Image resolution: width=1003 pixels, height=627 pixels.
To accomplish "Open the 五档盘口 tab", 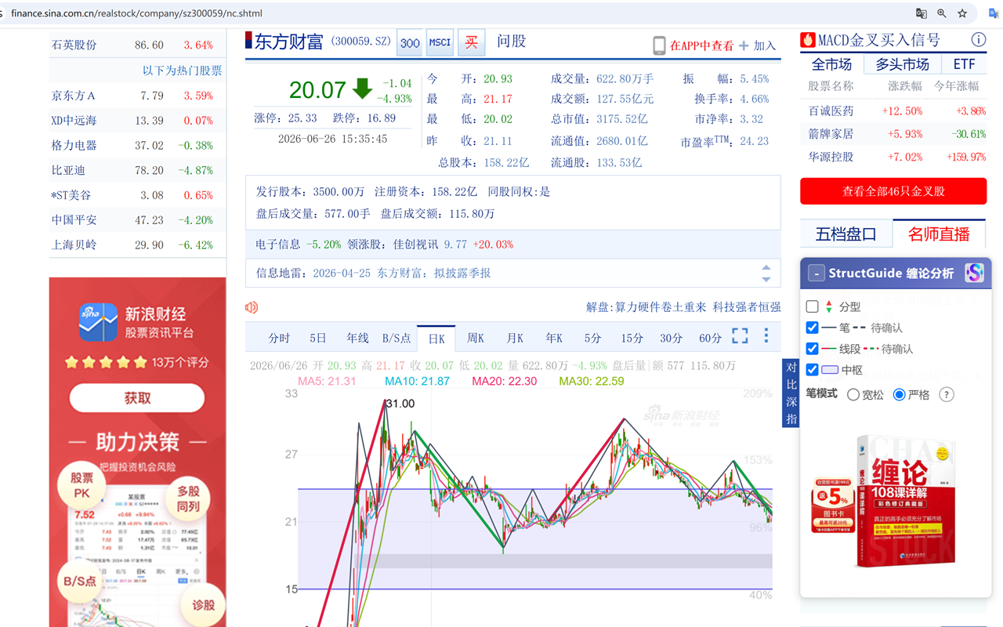I will (x=845, y=234).
